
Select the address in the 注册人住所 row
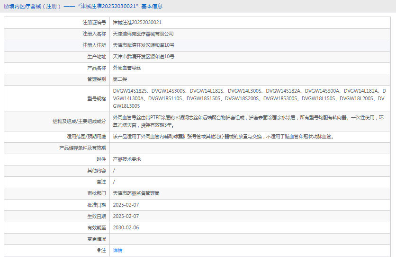click(x=144, y=45)
